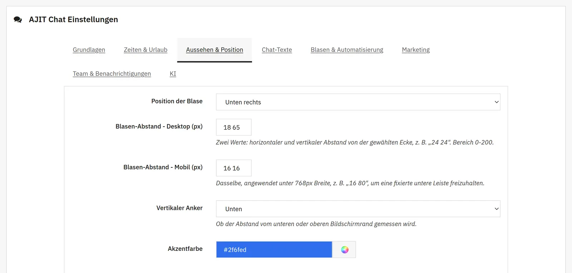This screenshot has width=572, height=273.
Task: Open the Grundlagen tab
Action: (89, 50)
